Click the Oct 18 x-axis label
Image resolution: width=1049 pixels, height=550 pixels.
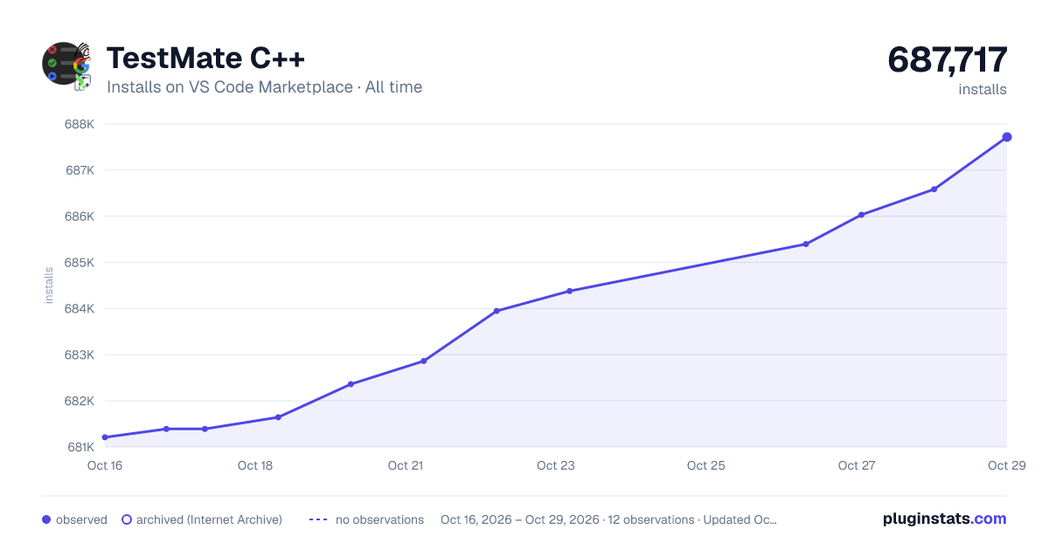[255, 465]
